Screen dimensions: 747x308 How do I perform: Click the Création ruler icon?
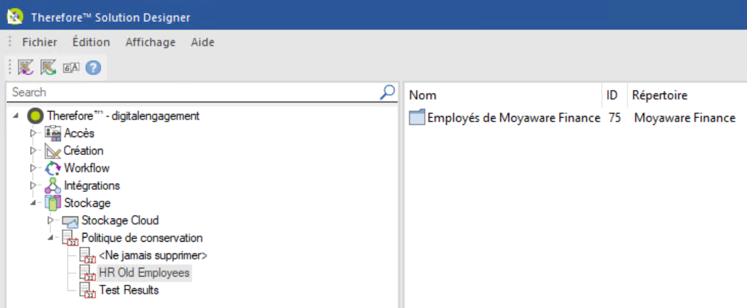click(53, 151)
